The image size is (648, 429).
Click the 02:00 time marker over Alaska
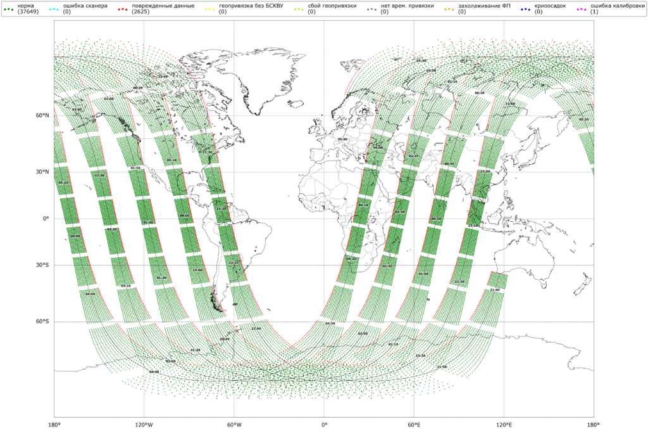pos(109,99)
